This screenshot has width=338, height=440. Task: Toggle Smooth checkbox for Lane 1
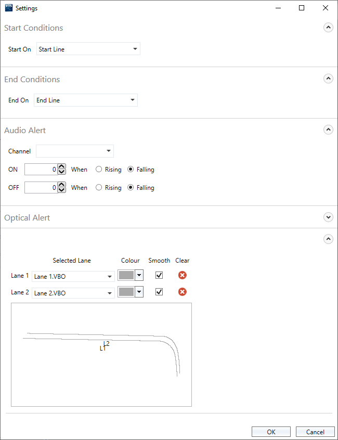tap(159, 275)
